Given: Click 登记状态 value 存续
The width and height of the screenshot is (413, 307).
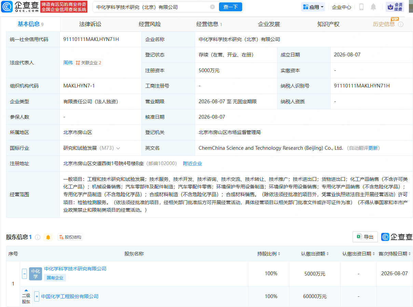Looking at the screenshot, I should (x=226, y=55).
